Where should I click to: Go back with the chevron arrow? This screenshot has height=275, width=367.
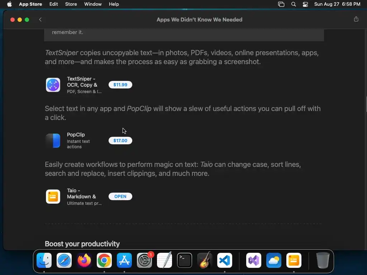[40, 20]
